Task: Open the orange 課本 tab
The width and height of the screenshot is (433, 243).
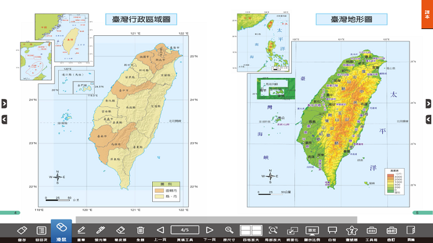Action: [x=427, y=14]
